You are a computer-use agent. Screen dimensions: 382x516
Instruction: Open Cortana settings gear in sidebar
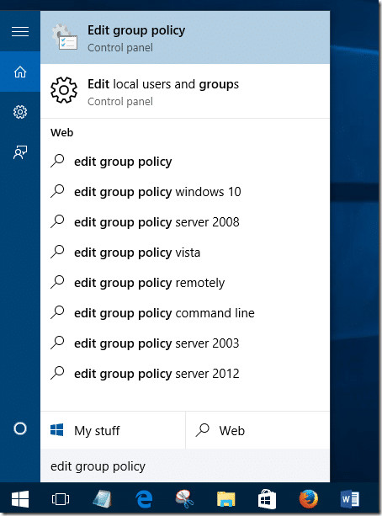click(x=20, y=112)
